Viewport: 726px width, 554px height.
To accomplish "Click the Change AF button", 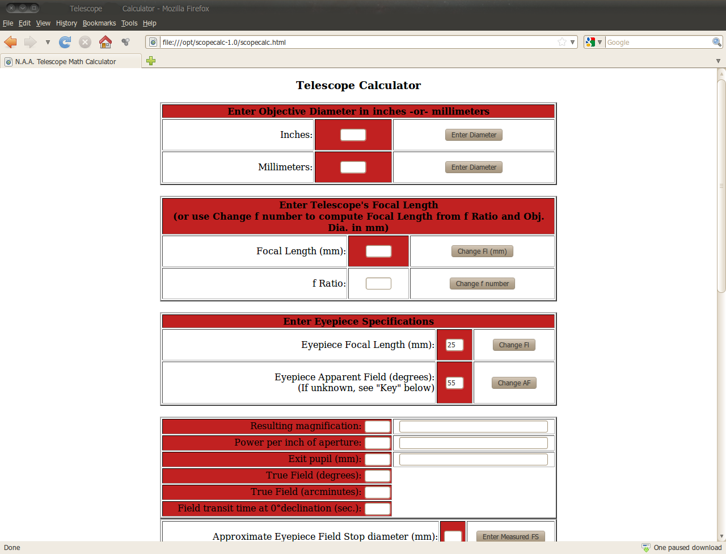I will click(x=514, y=383).
